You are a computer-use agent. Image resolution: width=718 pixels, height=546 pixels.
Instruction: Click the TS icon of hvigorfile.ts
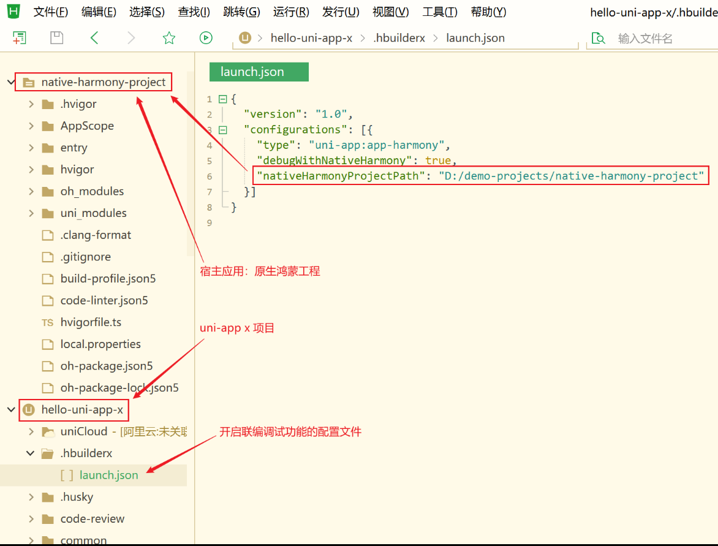(x=47, y=322)
